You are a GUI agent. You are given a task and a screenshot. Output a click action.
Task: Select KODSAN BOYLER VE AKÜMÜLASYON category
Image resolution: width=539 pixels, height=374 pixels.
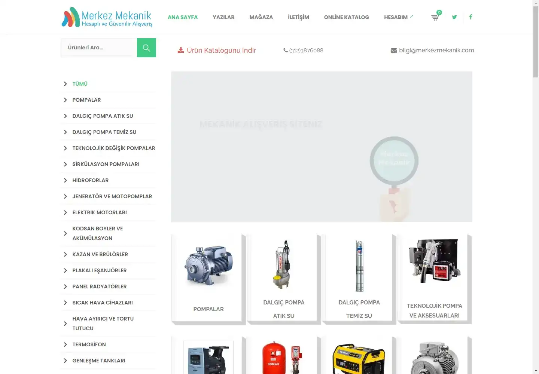click(x=98, y=233)
